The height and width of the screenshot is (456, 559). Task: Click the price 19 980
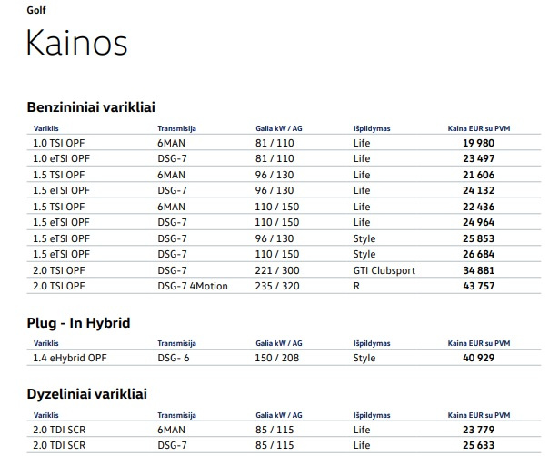(x=478, y=143)
